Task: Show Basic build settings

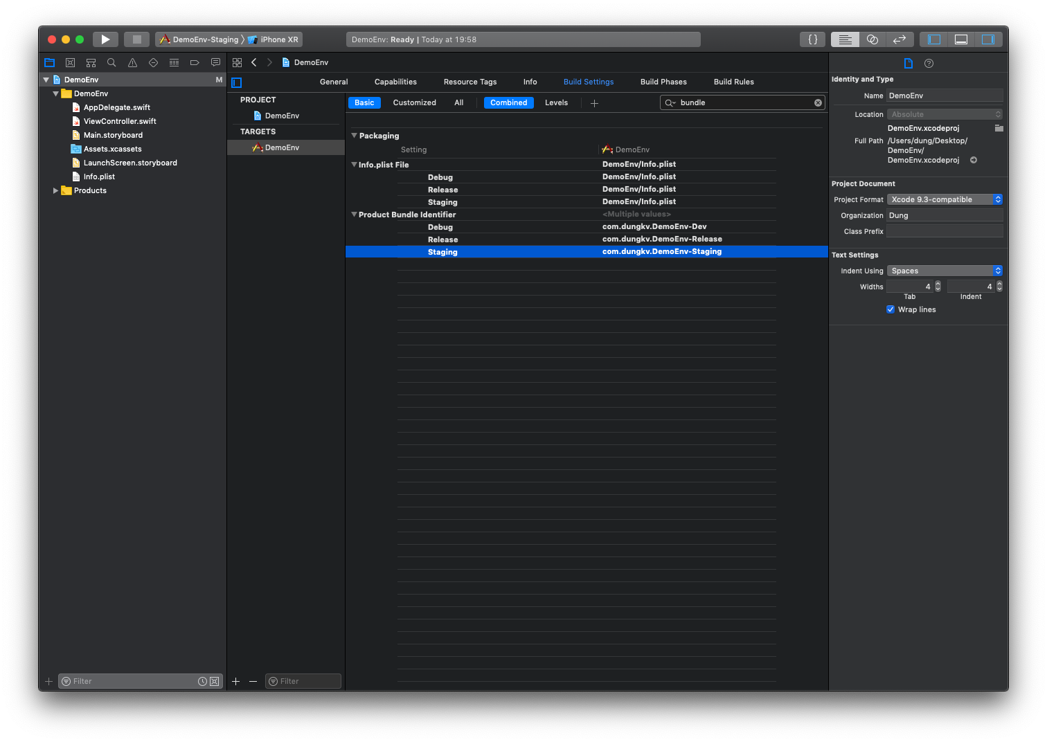Action: point(364,102)
